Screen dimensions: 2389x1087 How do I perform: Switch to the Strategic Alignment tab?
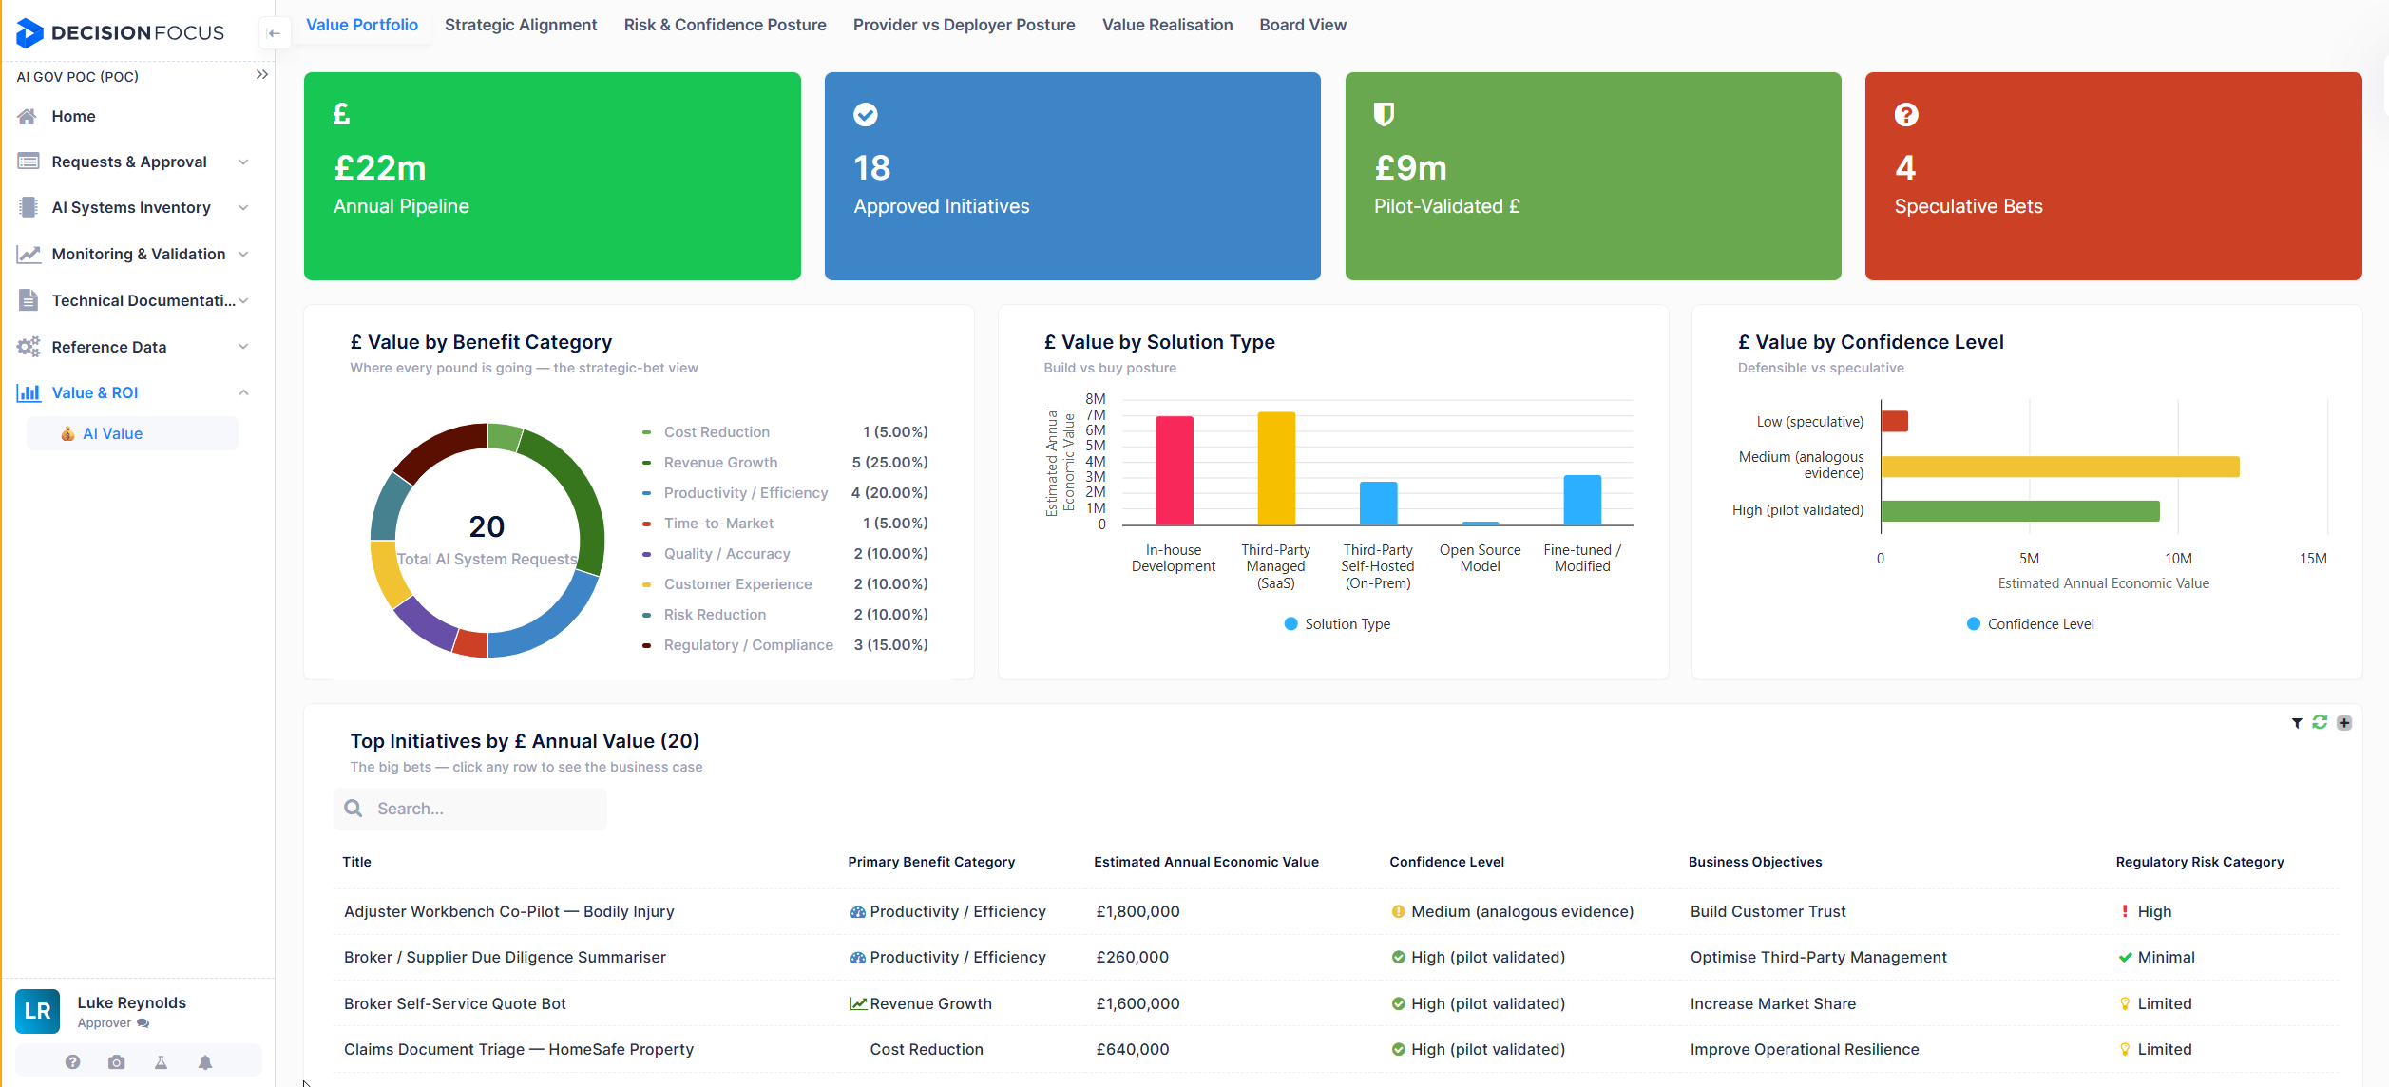521,25
